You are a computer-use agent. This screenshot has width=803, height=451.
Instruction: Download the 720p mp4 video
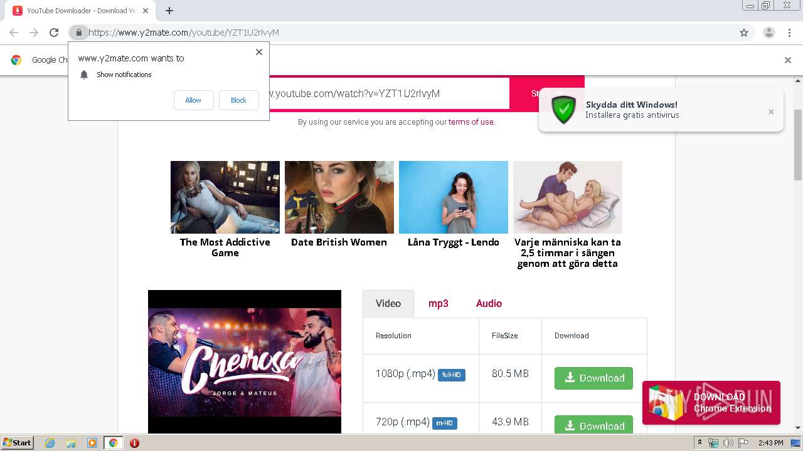(x=593, y=425)
